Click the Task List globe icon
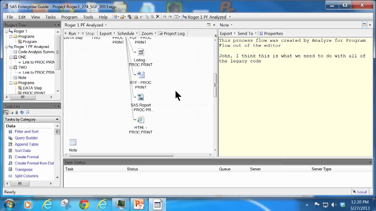This screenshot has width=376, height=211. [22, 112]
